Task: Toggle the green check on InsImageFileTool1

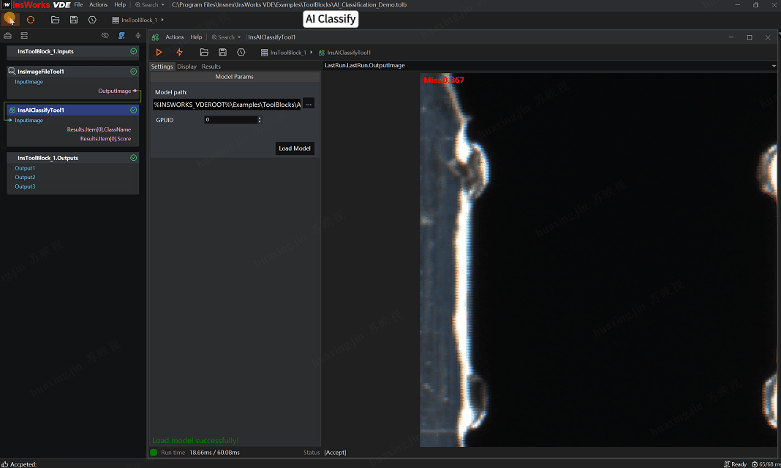Action: click(x=133, y=72)
